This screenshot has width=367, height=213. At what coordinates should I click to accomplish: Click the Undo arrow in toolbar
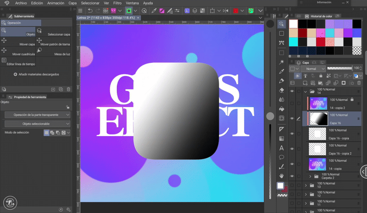click(x=90, y=11)
